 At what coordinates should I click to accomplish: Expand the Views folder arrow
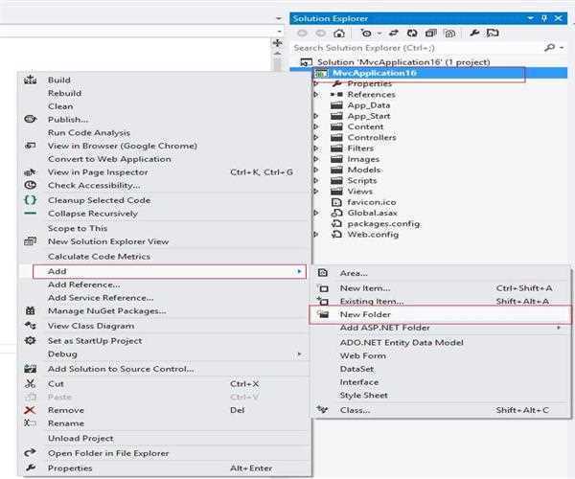coord(316,191)
